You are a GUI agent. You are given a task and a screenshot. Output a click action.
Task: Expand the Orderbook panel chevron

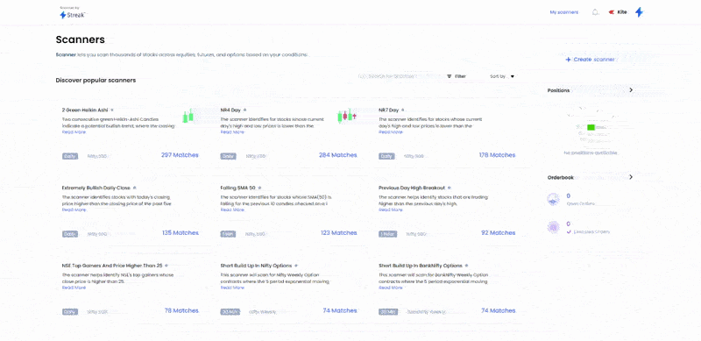(x=631, y=177)
